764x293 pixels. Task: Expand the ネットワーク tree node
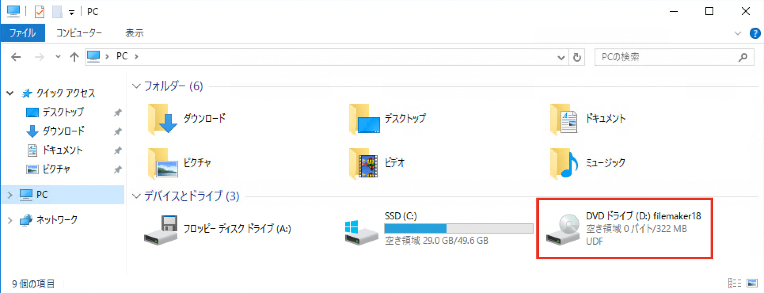point(10,220)
